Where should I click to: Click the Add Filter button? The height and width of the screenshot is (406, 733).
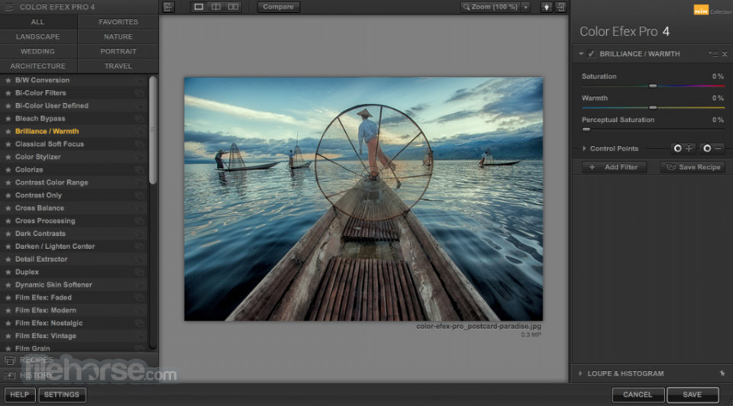click(x=615, y=167)
